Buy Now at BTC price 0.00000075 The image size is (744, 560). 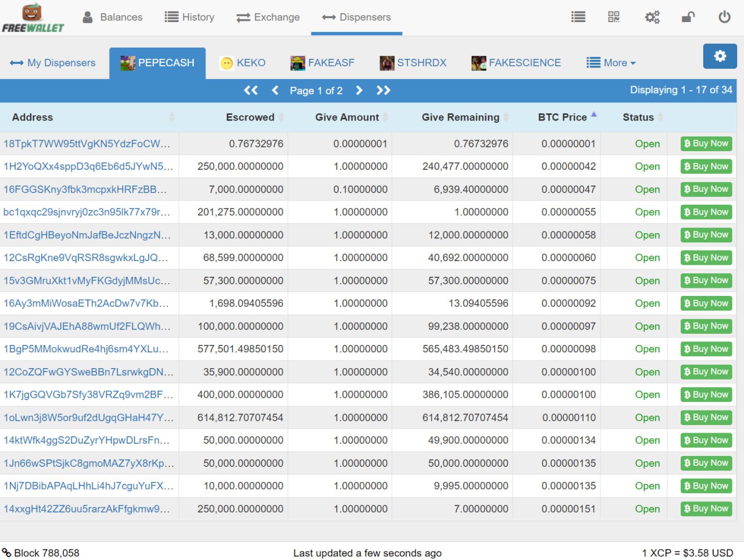coord(706,280)
